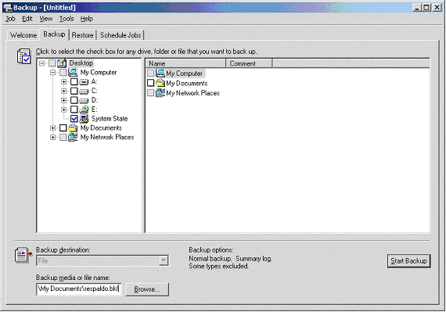The width and height of the screenshot is (446, 312).
Task: Switch to the Restore tab
Action: coord(82,35)
